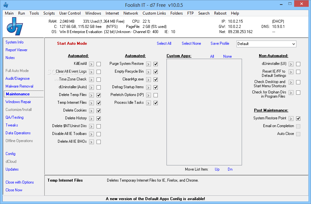311x204 pixels.
Task: Open the User Control menu
Action: click(x=70, y=13)
